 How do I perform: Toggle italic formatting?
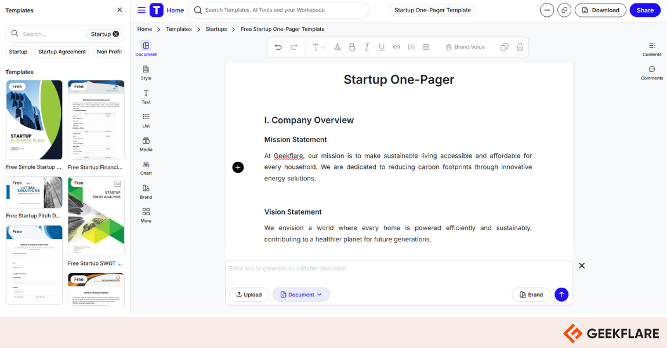pyautogui.click(x=367, y=47)
